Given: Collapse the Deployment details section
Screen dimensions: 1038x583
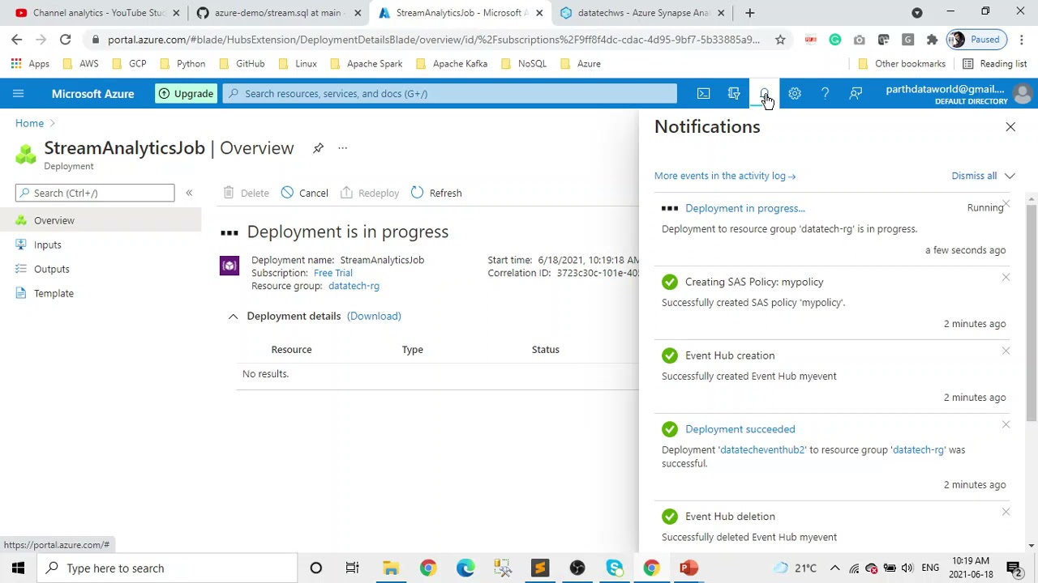Looking at the screenshot, I should tap(233, 317).
